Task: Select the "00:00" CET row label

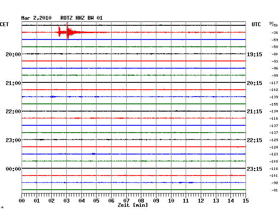Action: [13, 169]
